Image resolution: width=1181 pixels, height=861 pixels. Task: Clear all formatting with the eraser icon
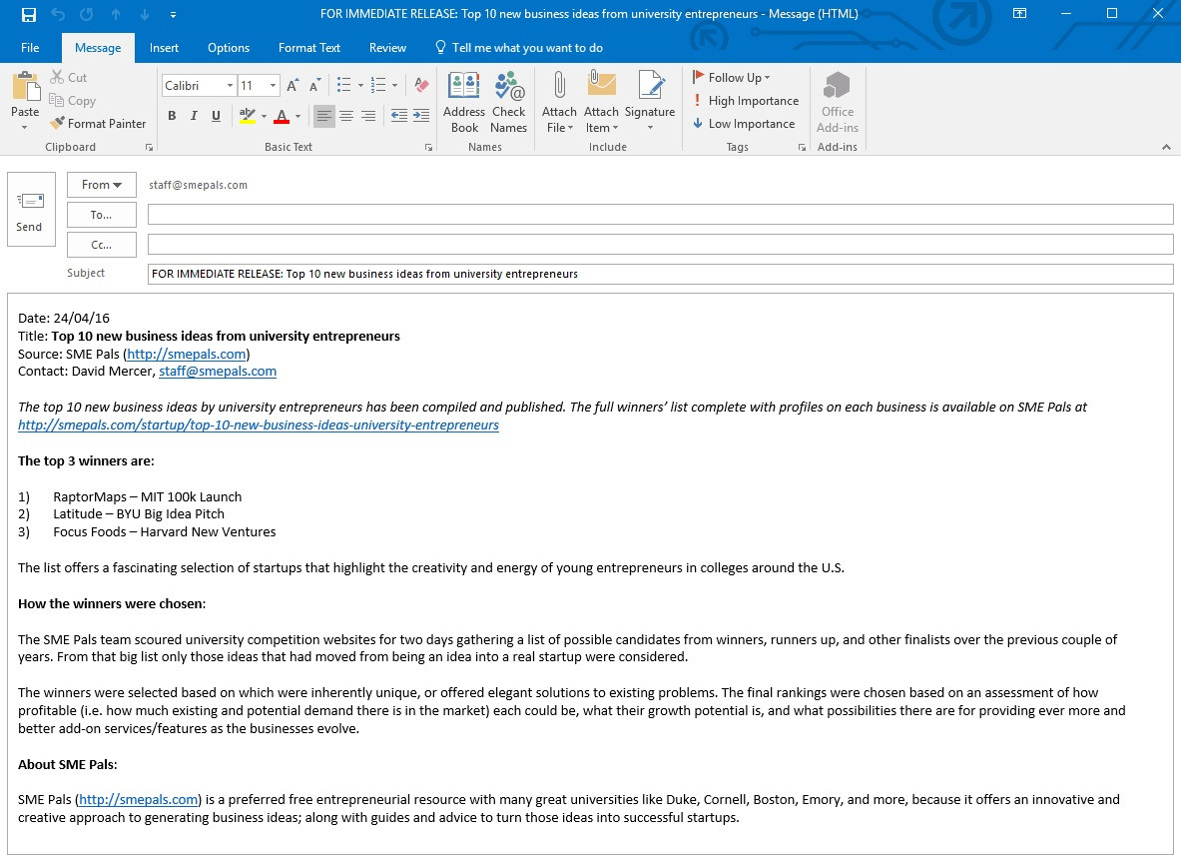(421, 85)
